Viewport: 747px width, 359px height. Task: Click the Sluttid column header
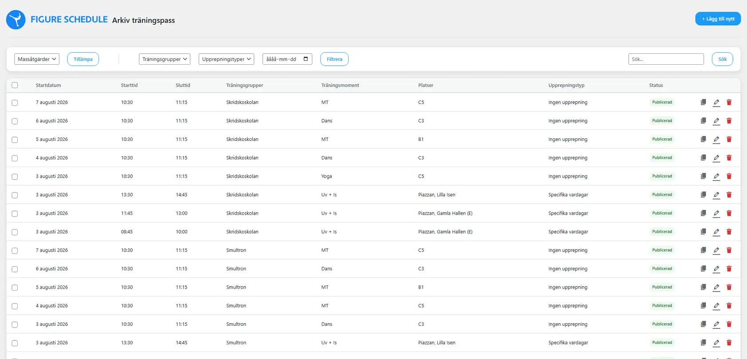pos(183,85)
